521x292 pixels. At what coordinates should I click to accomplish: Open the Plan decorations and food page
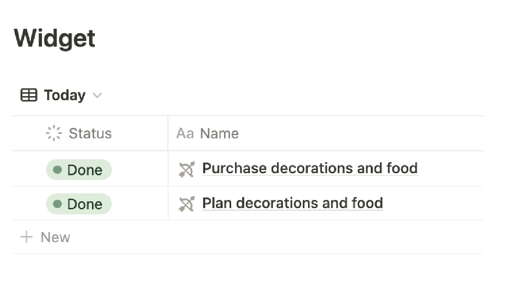[x=292, y=203]
